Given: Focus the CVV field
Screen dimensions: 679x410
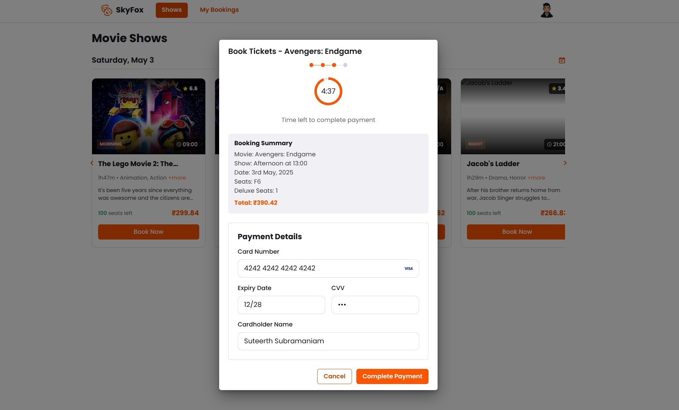Looking at the screenshot, I should pos(375,305).
